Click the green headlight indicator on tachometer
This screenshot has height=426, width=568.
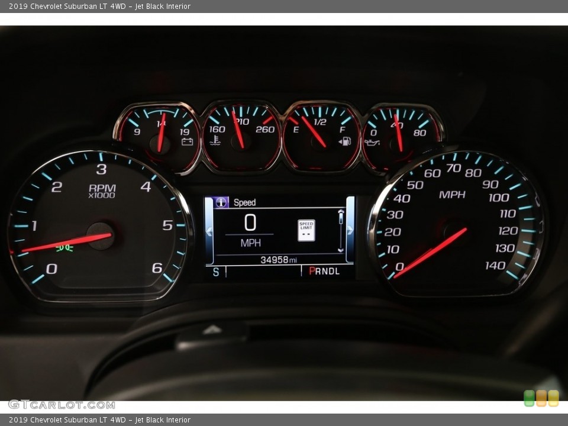[x=64, y=248]
